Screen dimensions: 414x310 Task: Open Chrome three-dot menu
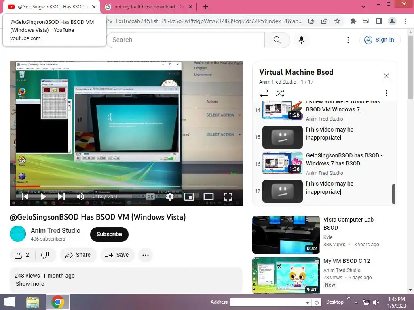[x=405, y=21]
